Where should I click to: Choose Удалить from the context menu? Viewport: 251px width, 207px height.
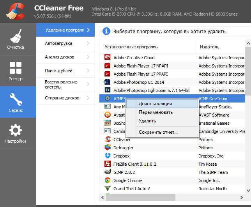162,121
